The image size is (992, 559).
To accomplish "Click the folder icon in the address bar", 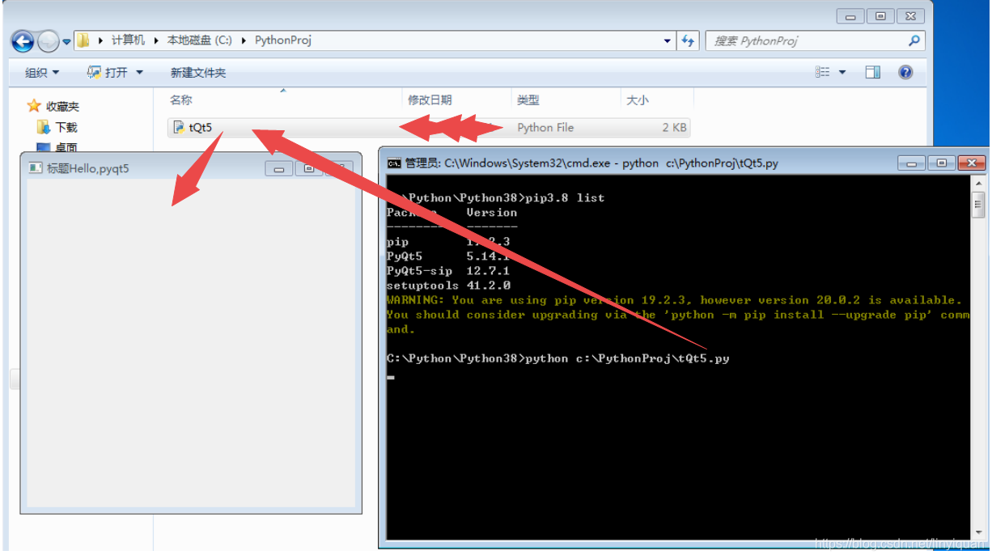I will 83,40.
